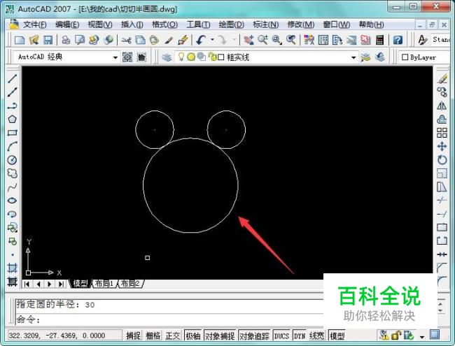Toggle 线宽 lineweight display

click(316, 336)
